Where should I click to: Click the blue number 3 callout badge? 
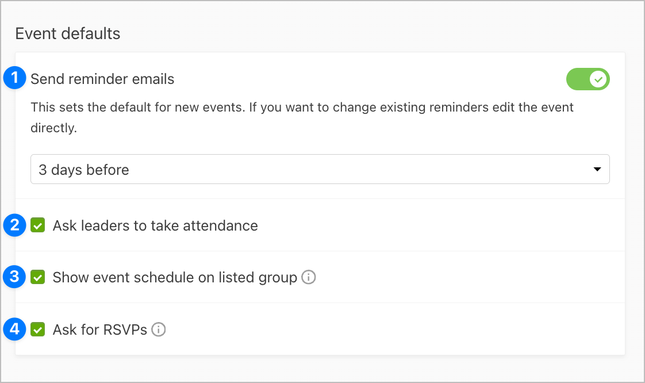pos(14,277)
